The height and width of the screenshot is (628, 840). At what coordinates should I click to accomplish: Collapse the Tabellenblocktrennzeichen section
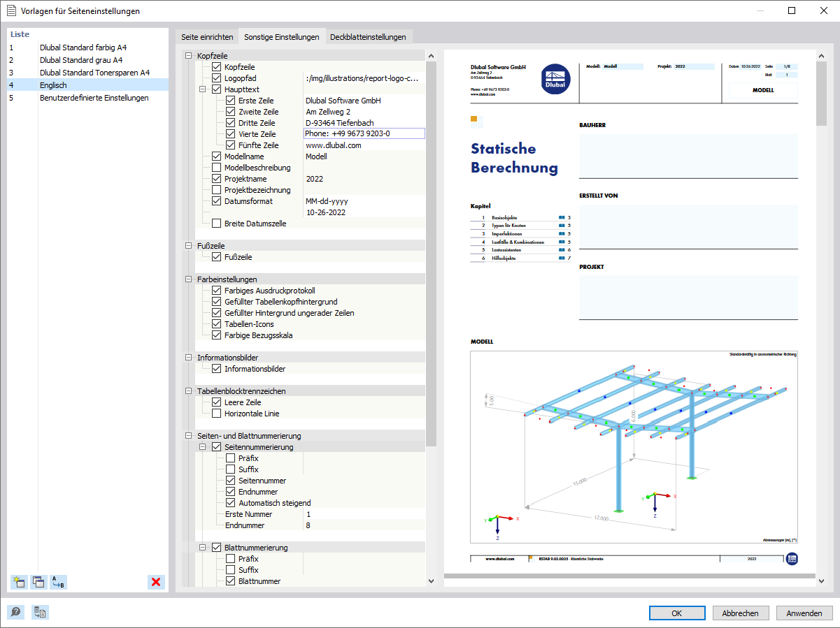point(188,391)
